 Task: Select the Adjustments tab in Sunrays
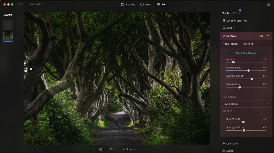pyautogui.click(x=230, y=44)
